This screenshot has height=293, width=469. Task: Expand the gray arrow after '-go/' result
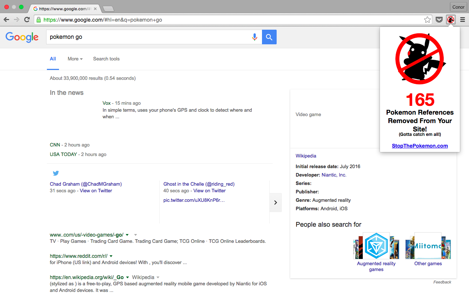pyautogui.click(x=136, y=235)
